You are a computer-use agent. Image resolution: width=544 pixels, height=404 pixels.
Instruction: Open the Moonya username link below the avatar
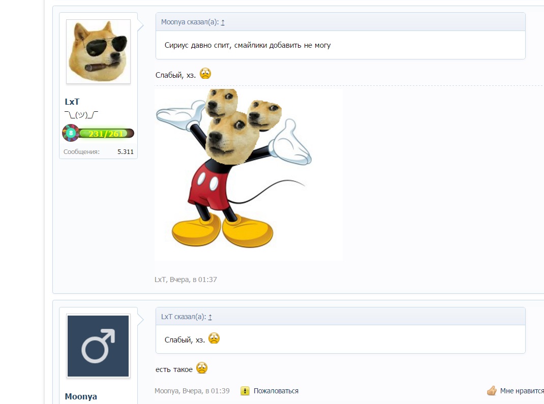pyautogui.click(x=81, y=396)
